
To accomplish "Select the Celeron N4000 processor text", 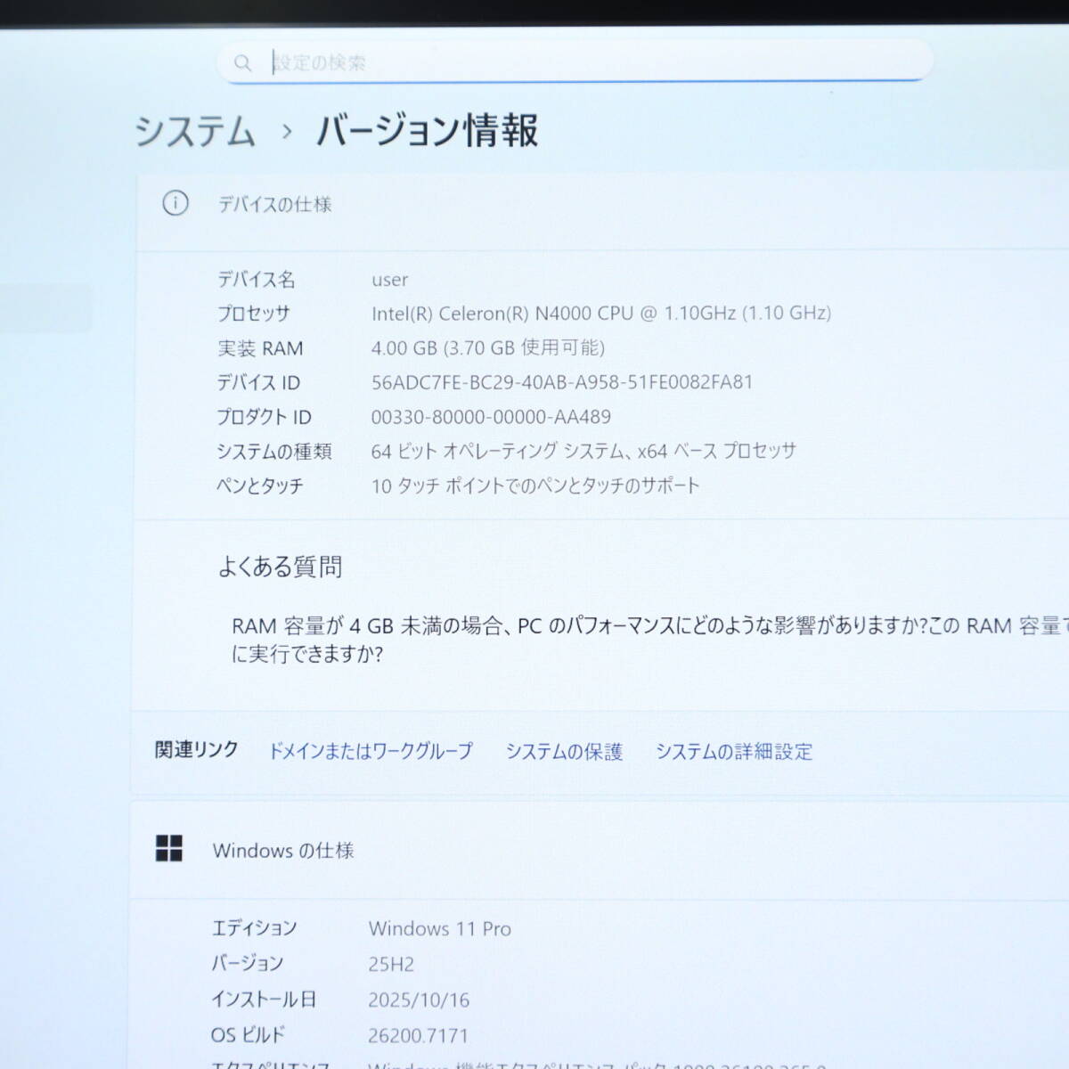I will point(601,314).
